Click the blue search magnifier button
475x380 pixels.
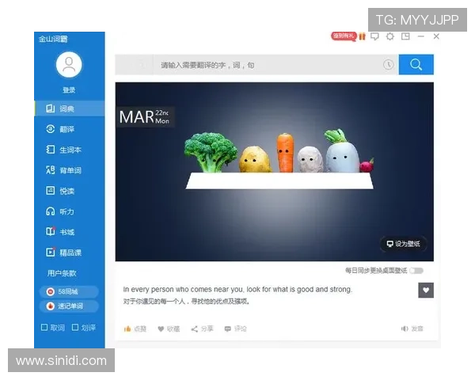416,65
